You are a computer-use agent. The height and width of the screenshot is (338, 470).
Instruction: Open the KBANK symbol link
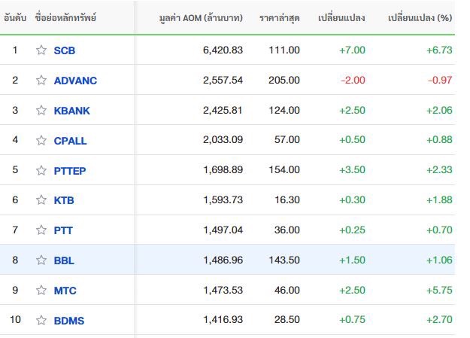pos(72,111)
